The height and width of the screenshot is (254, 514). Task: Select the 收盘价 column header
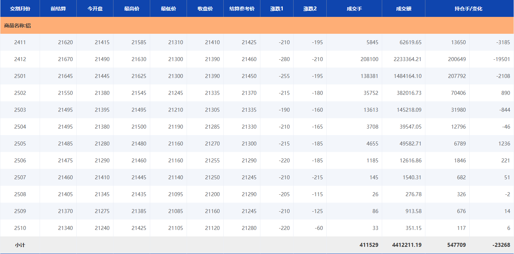pos(205,9)
